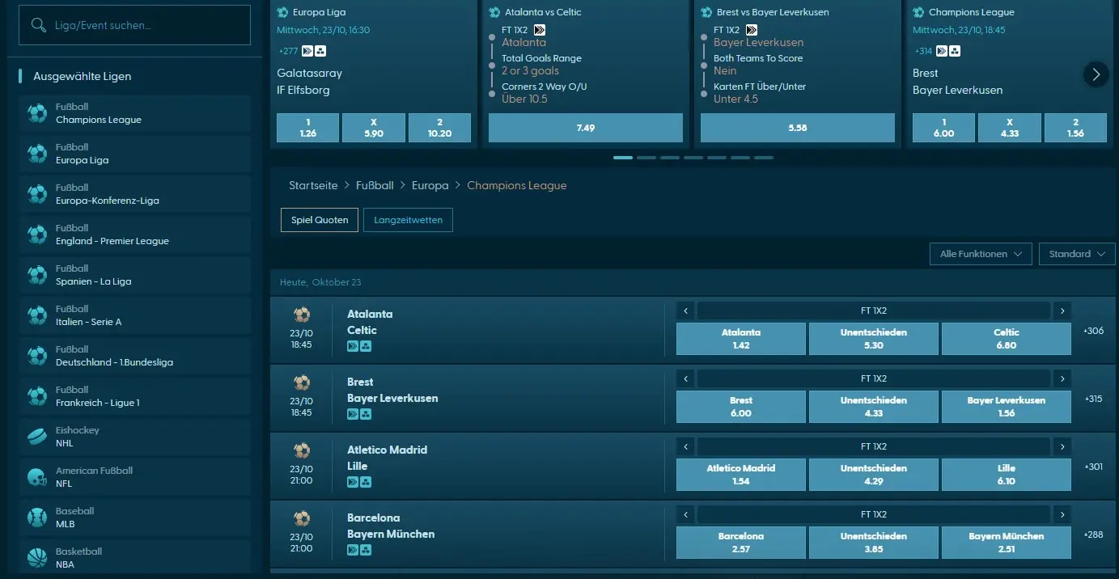The height and width of the screenshot is (579, 1119).
Task: Show previous market for Atalanta vs Celtic row
Action: [685, 311]
